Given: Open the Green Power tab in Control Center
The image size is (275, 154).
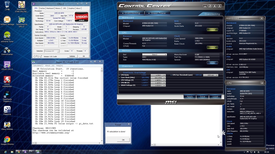Looking at the screenshot, I should pos(158,13).
